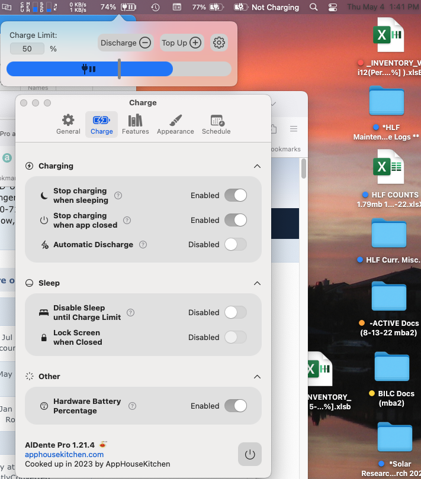The image size is (421, 479).
Task: Open the Schedule tab
Action: 216,124
